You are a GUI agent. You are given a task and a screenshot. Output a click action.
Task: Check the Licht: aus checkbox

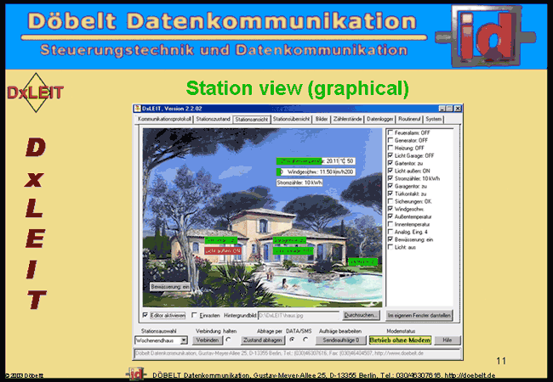point(391,247)
